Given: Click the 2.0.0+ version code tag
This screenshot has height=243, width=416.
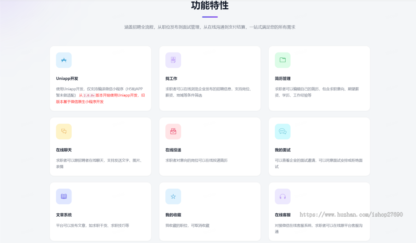Looking at the screenshot, I should [89, 95].
